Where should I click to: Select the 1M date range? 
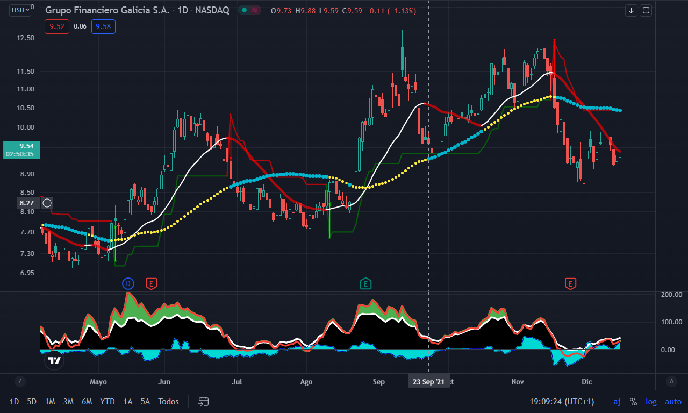pos(50,401)
